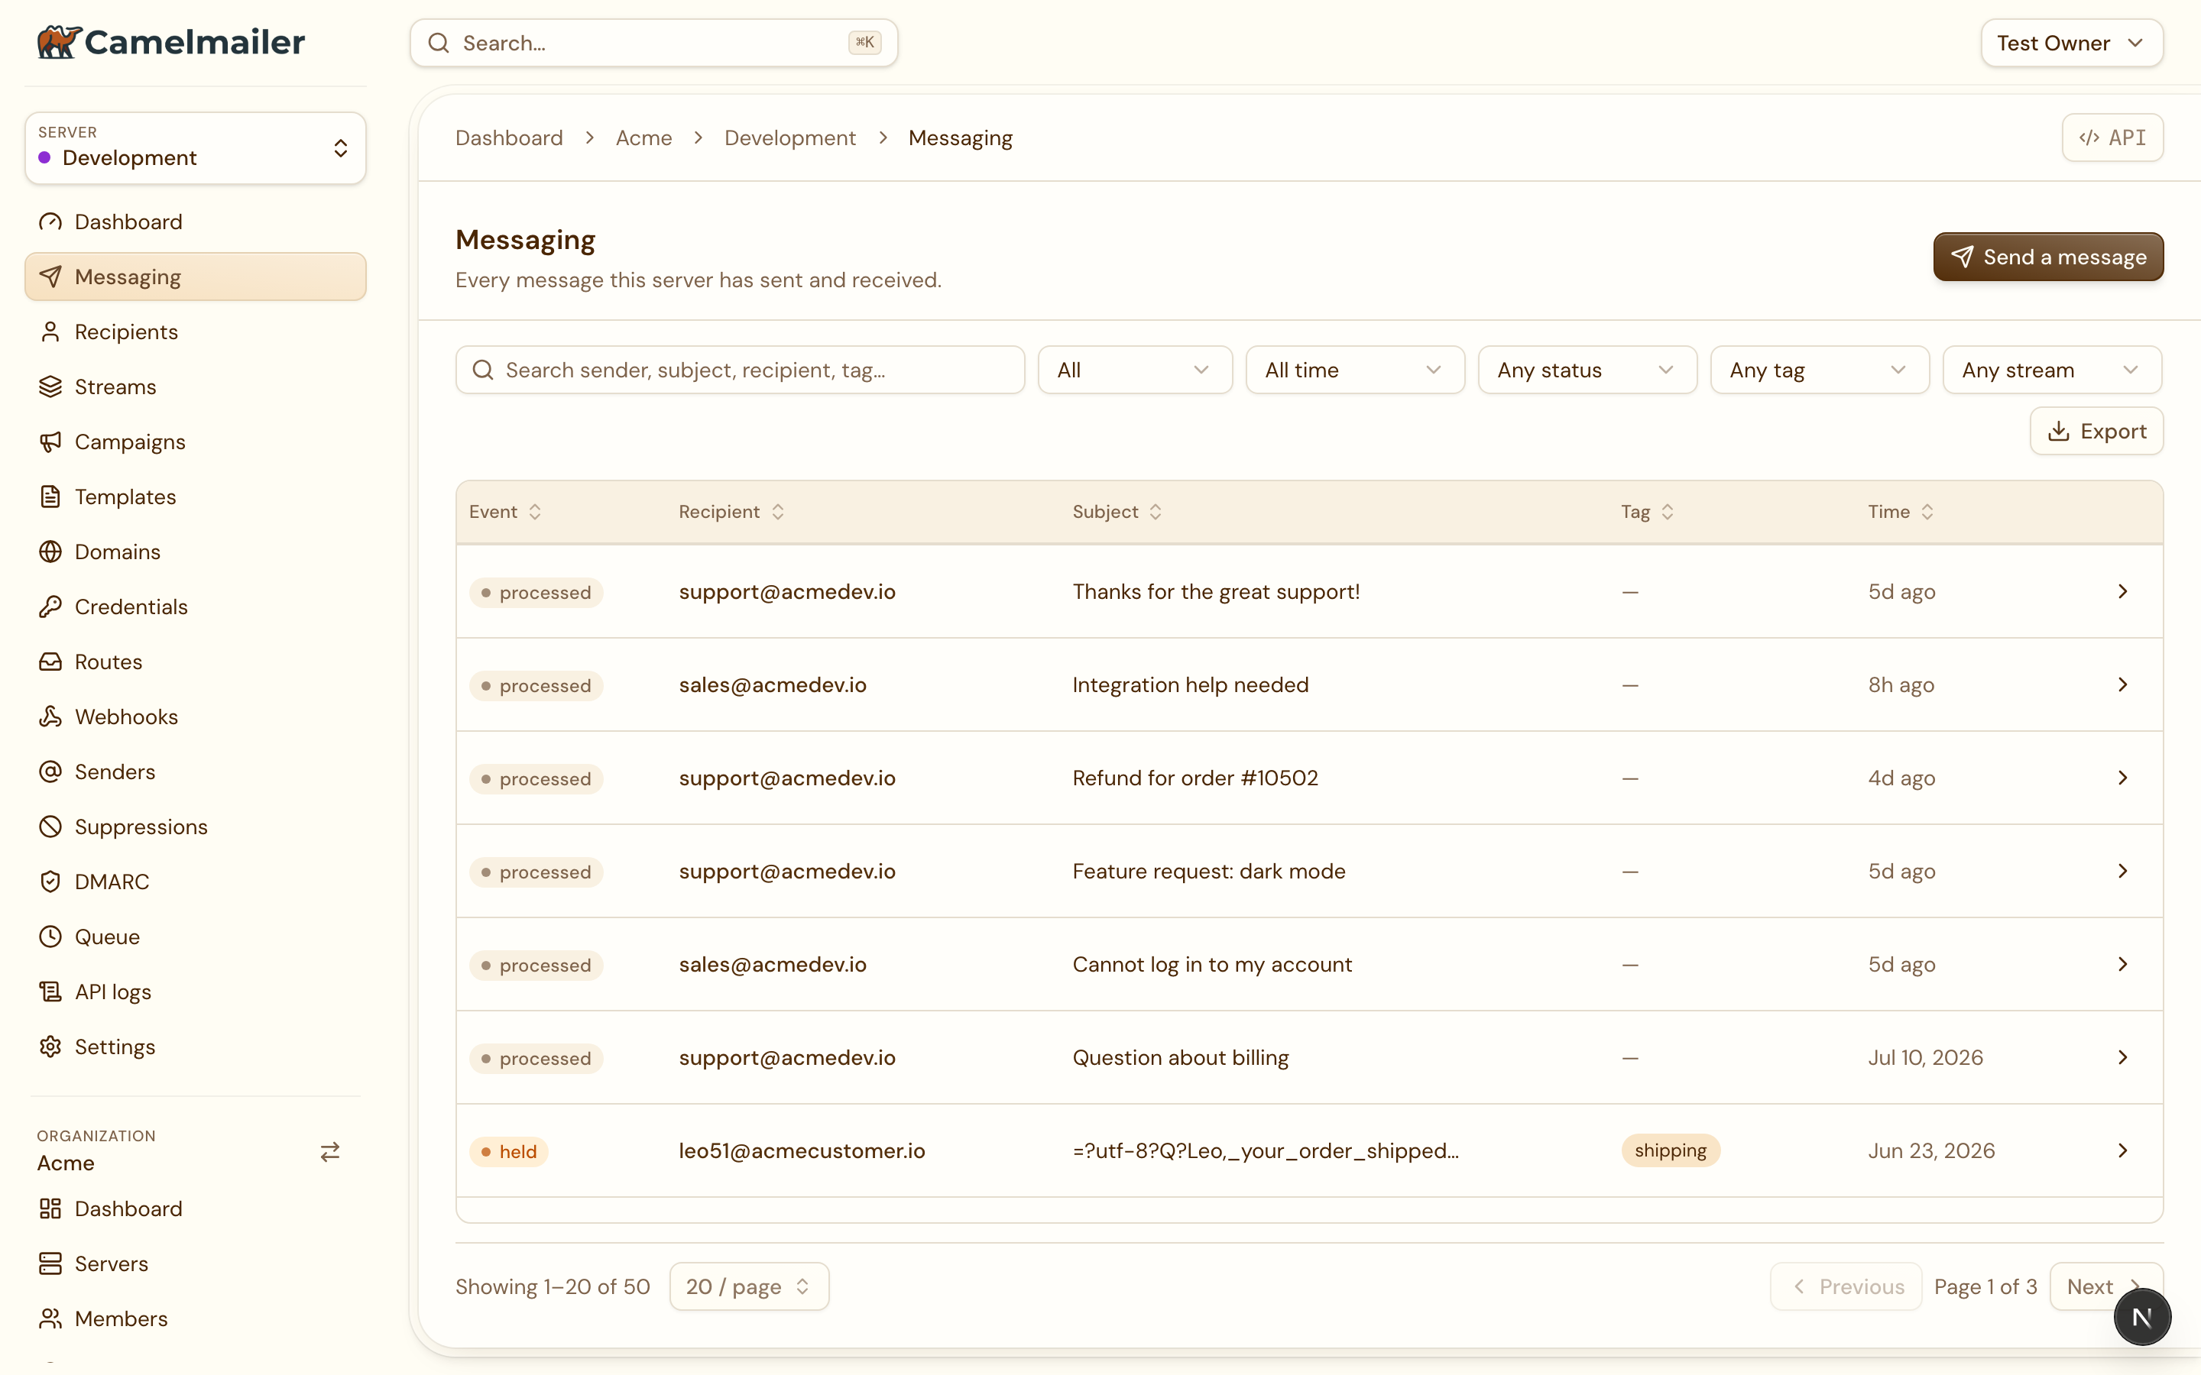Sort the table by Tag column
This screenshot has height=1375, width=2201.
point(1647,512)
